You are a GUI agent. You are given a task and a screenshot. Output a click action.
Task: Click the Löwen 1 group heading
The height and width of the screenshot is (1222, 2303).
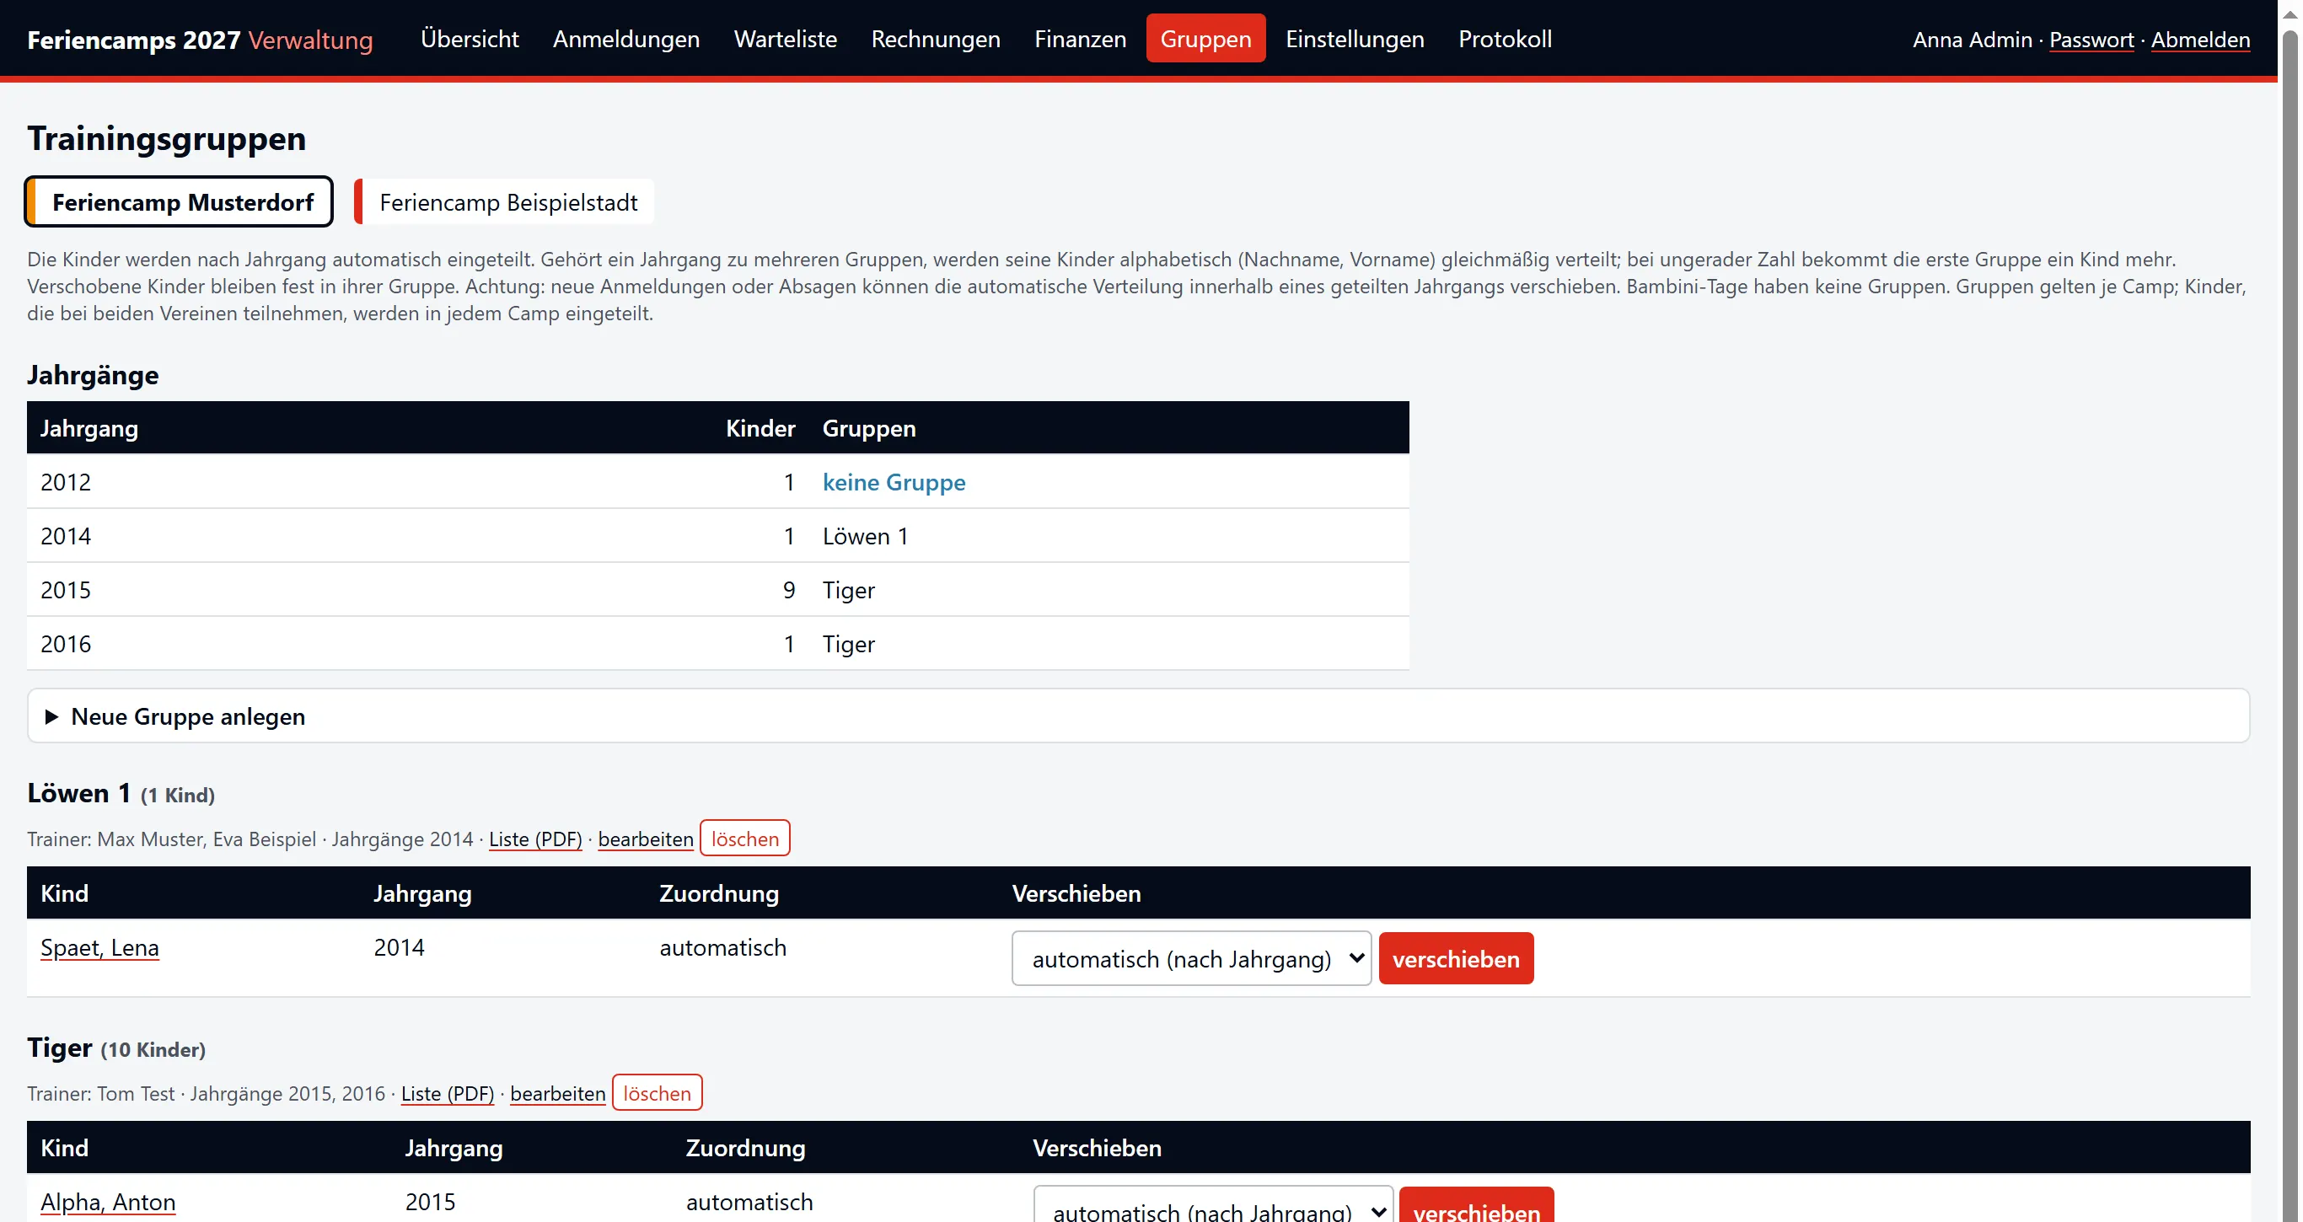pyautogui.click(x=121, y=793)
